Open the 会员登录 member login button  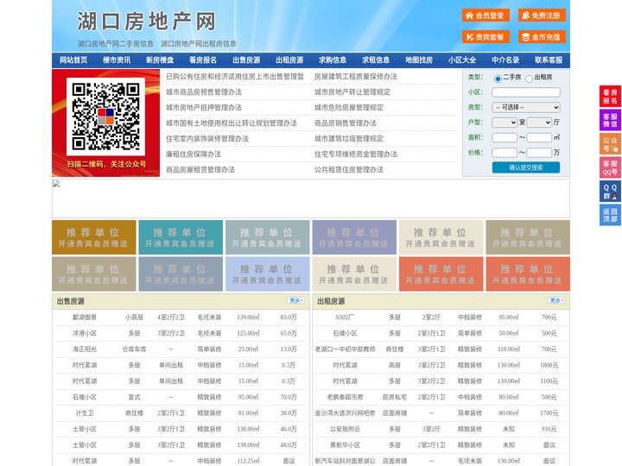pyautogui.click(x=486, y=16)
